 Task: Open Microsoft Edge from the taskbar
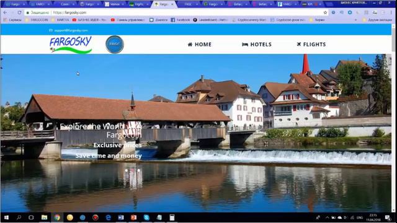click(108, 217)
